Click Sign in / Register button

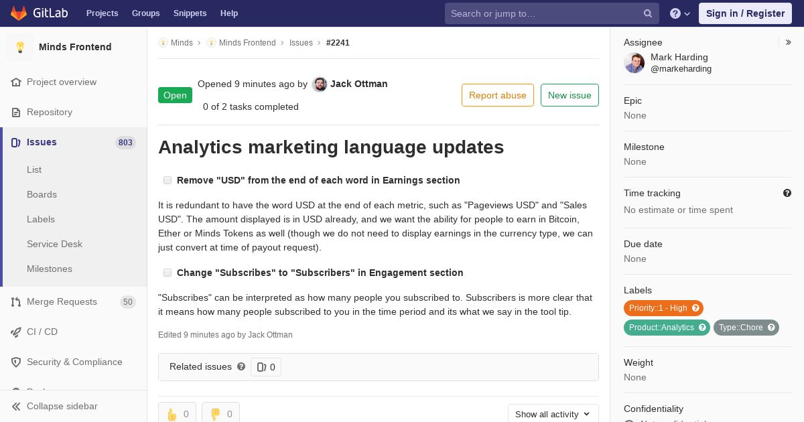click(x=745, y=13)
